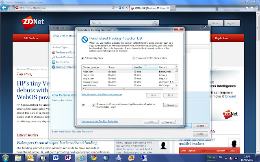Viewport: 260px width, 162px height.
Task: Open Outlook from the taskbar
Action: coord(30,158)
